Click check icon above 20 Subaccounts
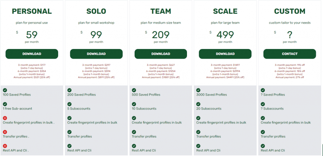The width and height of the screenshot is (323, 156). point(198,104)
